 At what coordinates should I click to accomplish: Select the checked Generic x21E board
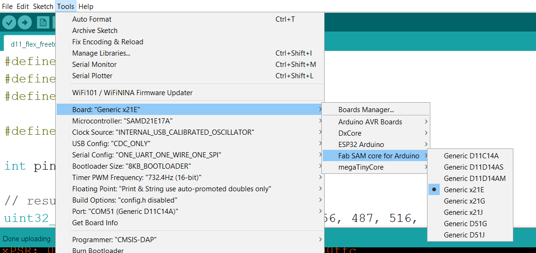(x=470, y=189)
